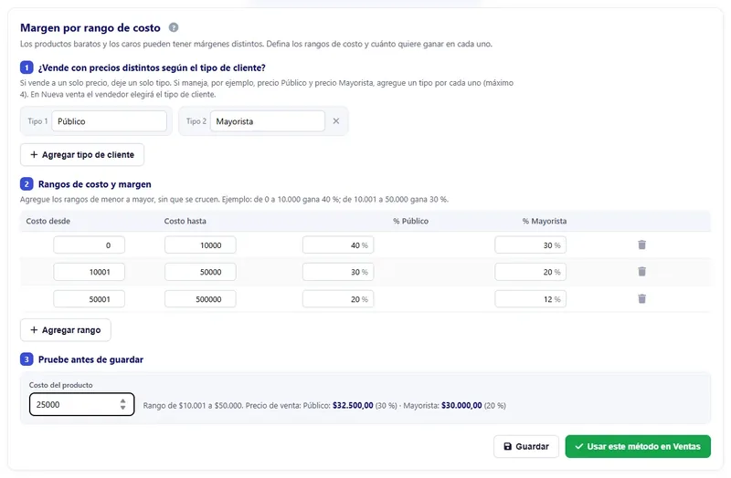Click the Agregar tipo de cliente button

(x=82, y=154)
